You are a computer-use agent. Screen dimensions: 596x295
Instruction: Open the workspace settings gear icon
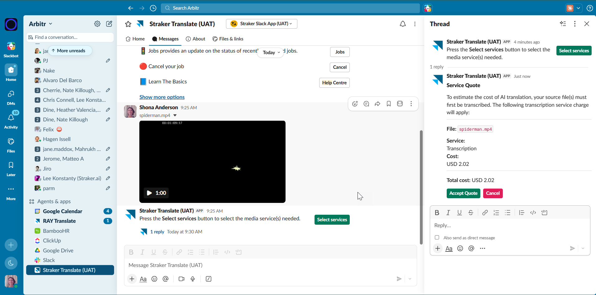97,24
